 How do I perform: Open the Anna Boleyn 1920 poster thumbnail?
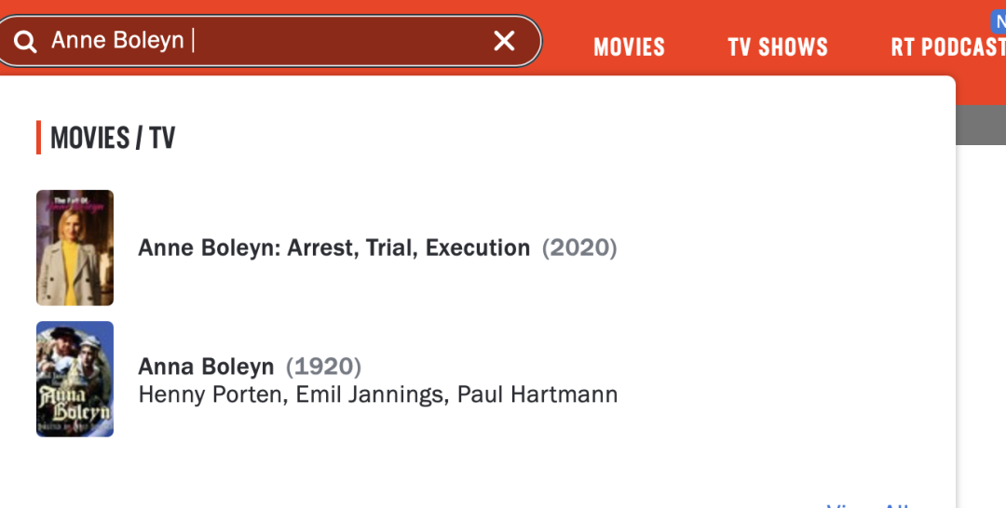[x=75, y=380]
